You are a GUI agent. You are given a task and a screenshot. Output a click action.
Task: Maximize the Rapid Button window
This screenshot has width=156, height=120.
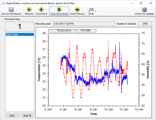tap(141, 3)
